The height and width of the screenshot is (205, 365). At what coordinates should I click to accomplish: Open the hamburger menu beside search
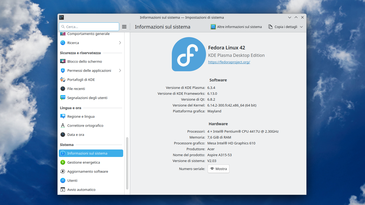[x=124, y=27]
